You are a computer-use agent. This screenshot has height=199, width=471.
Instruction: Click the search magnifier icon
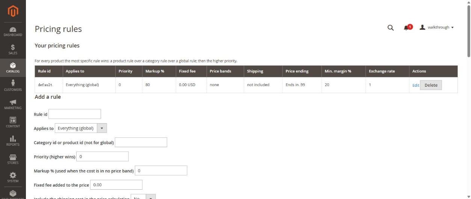(x=390, y=27)
